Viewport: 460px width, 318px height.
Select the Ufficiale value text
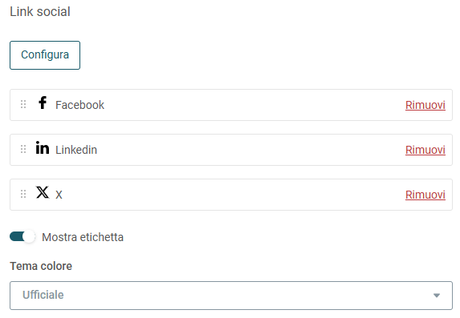point(43,295)
